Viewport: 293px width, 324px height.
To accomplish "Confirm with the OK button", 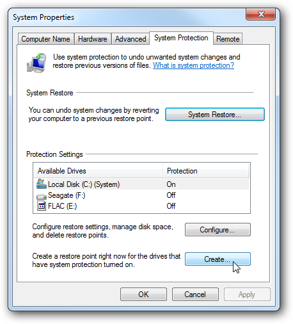I will tap(143, 295).
